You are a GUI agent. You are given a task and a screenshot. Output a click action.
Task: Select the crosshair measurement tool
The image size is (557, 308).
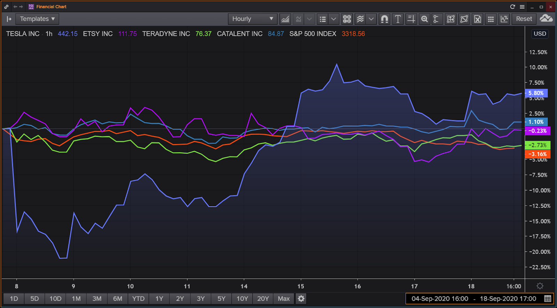[411, 19]
